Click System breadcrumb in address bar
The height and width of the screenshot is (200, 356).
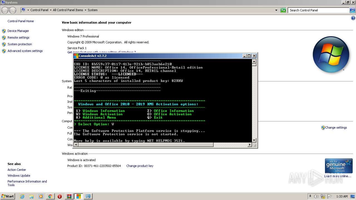click(92, 10)
